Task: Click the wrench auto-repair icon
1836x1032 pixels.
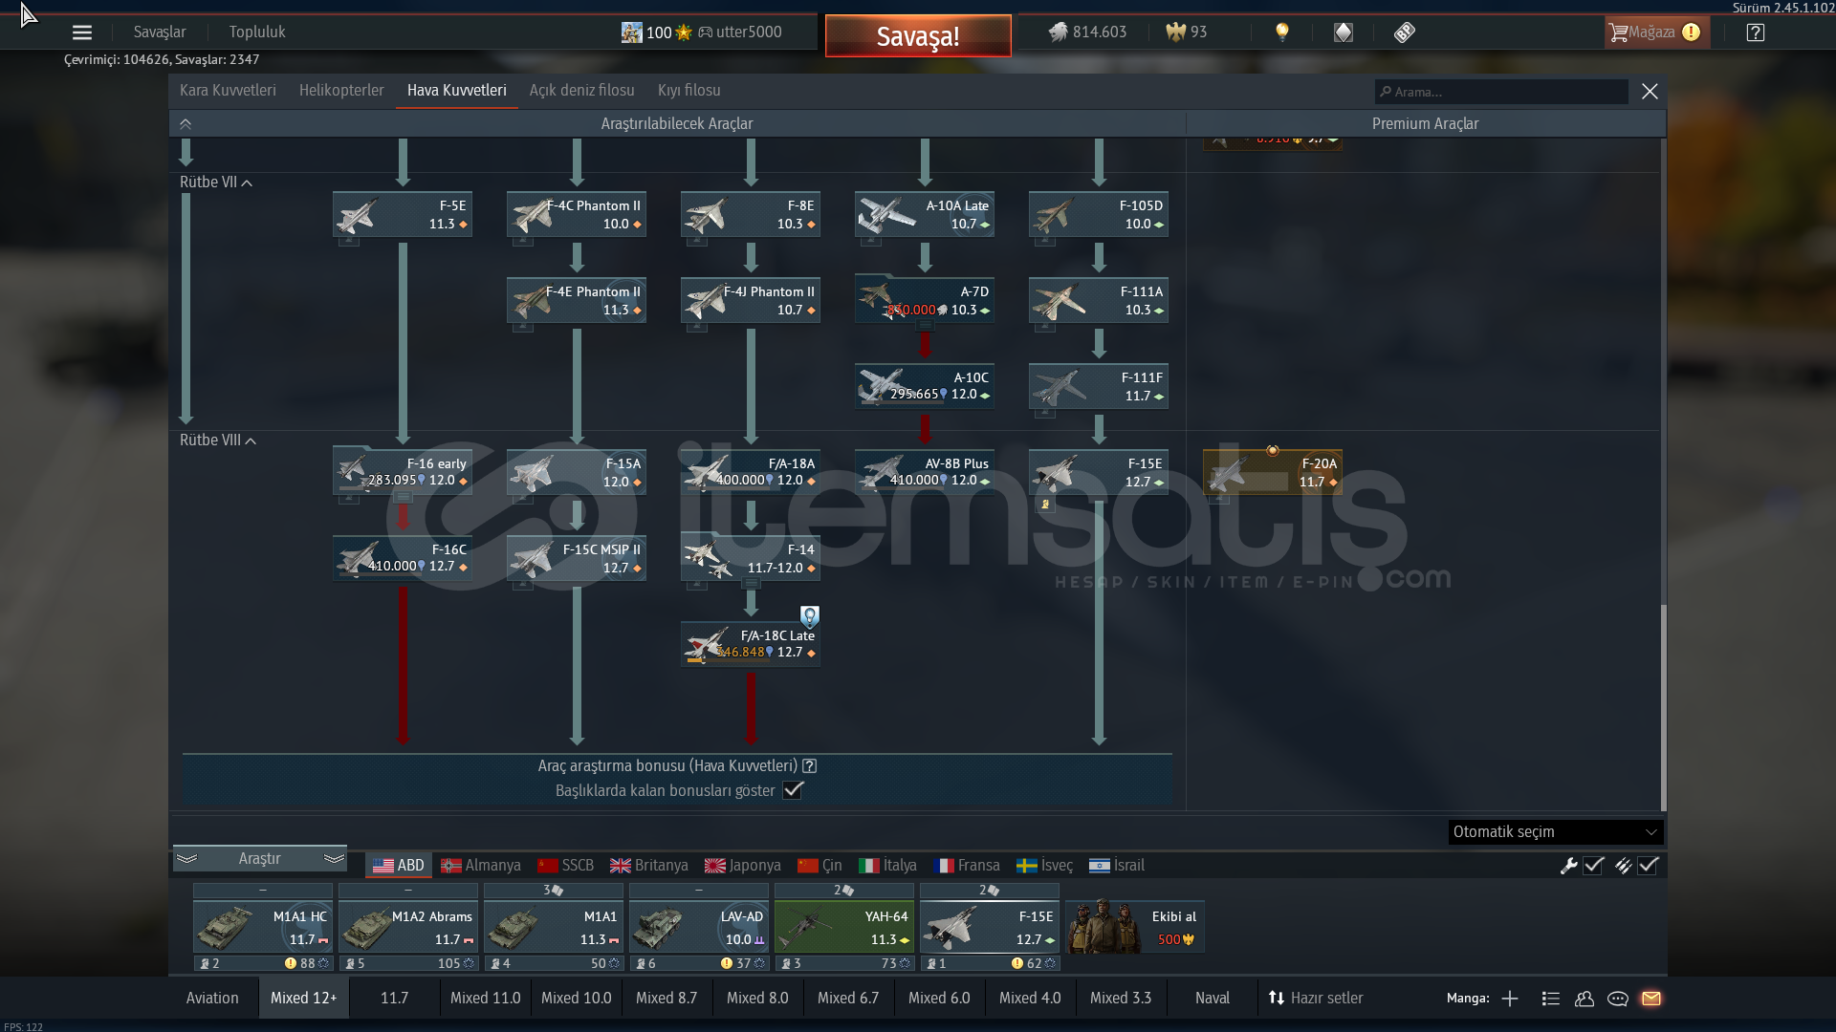Action: pos(1568,866)
